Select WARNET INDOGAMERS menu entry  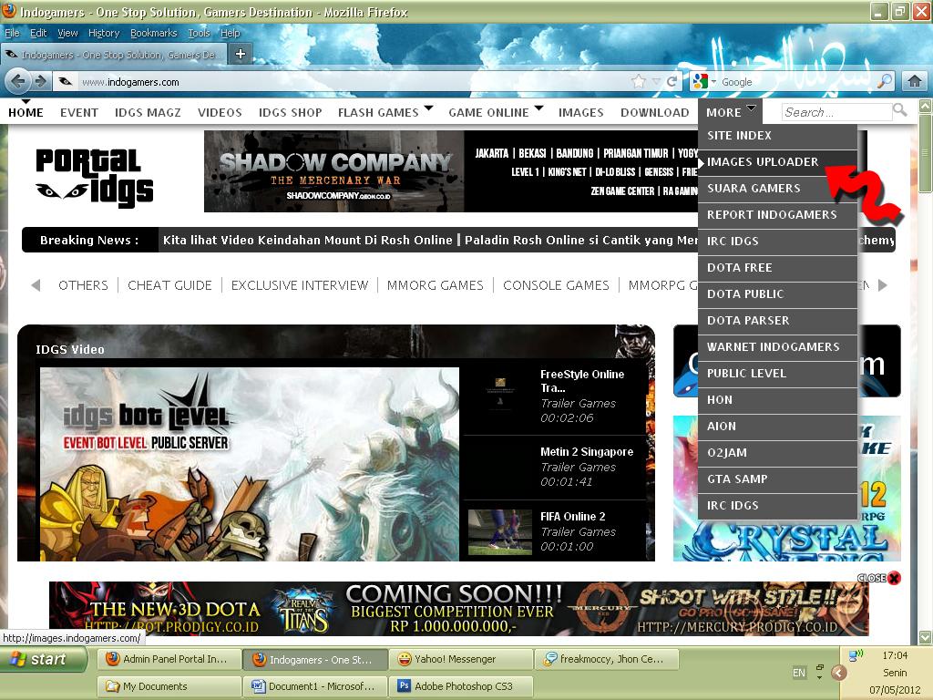coord(778,347)
